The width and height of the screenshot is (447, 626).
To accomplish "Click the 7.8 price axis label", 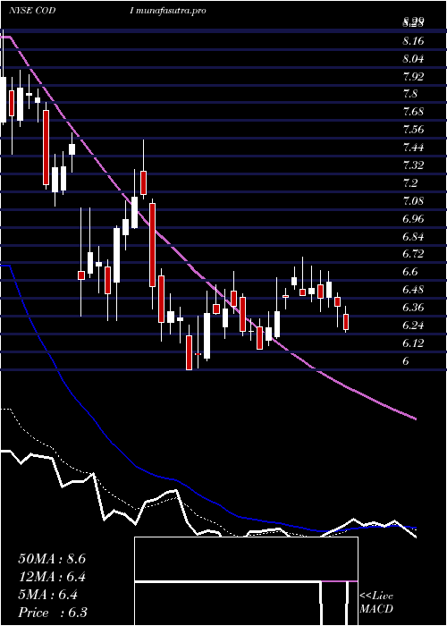I will 410,94.
